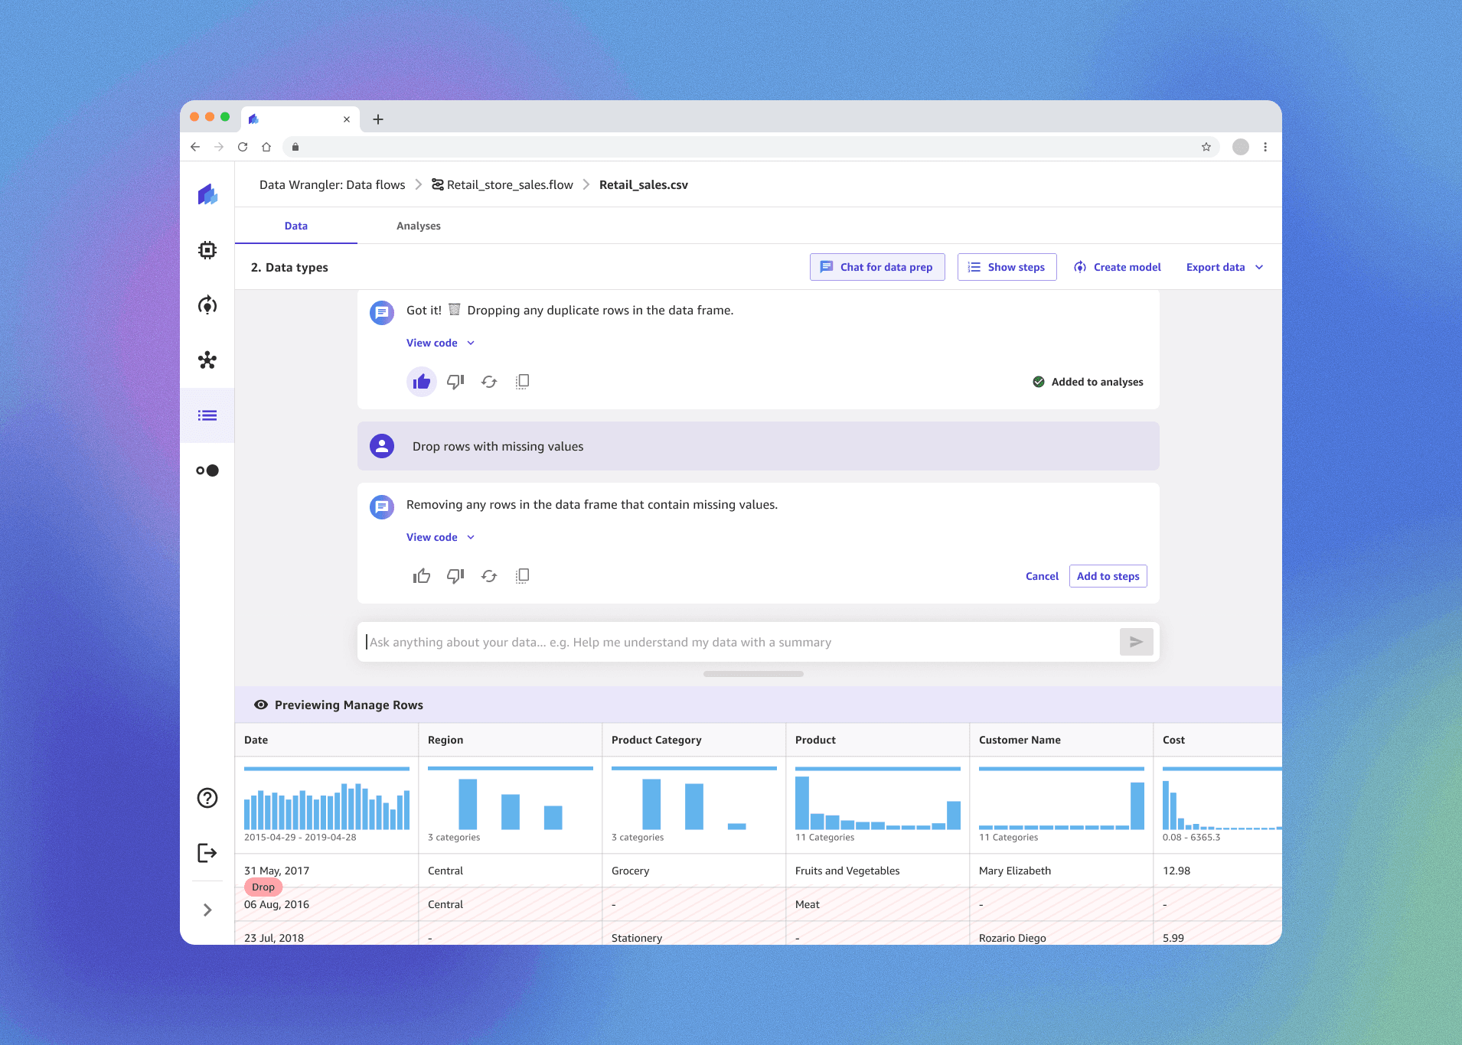Screen dimensions: 1462x1045
Task: Open the circular-arrow sidebar icon
Action: (x=207, y=305)
